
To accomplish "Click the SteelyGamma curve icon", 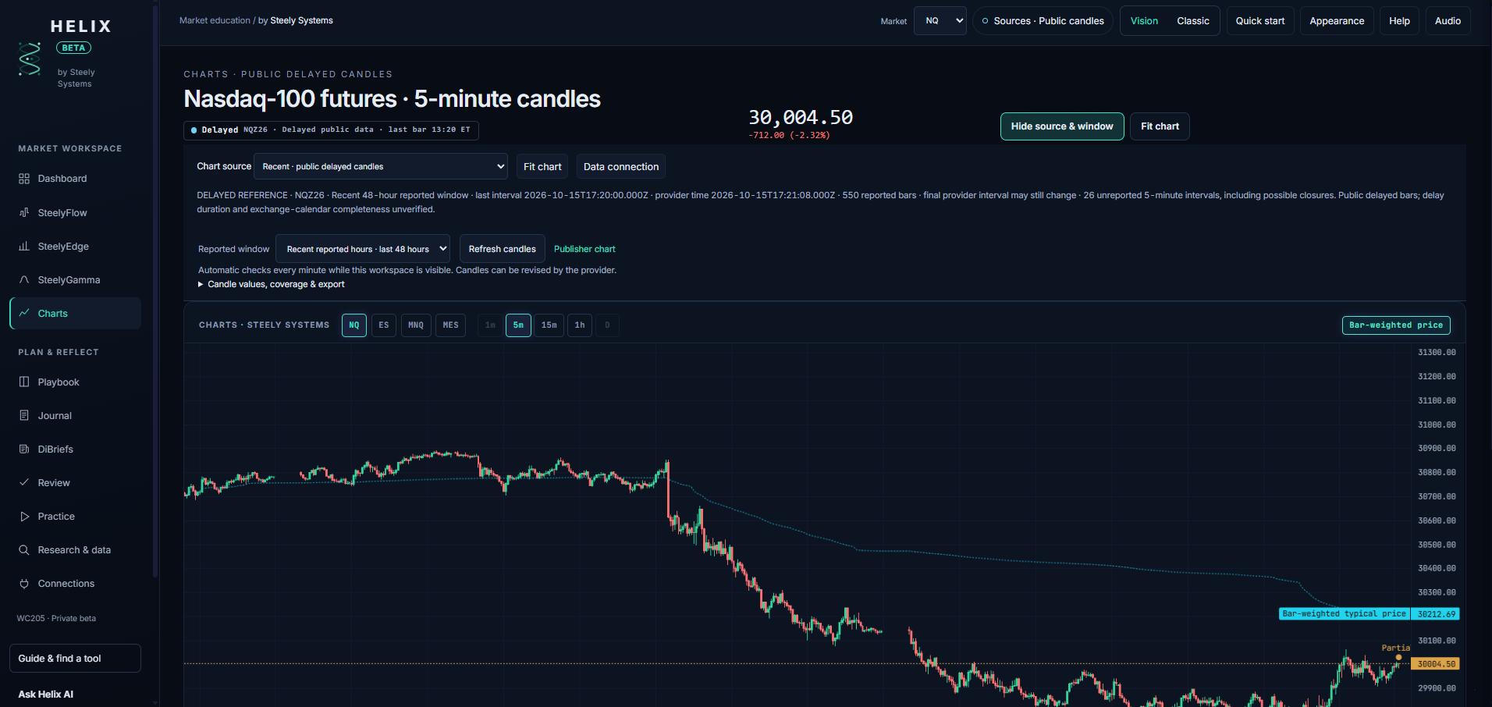I will tap(24, 279).
